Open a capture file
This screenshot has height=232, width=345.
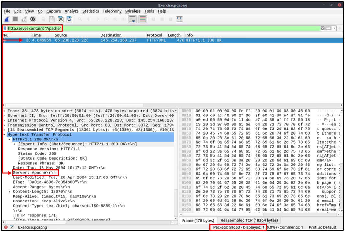[43, 19]
